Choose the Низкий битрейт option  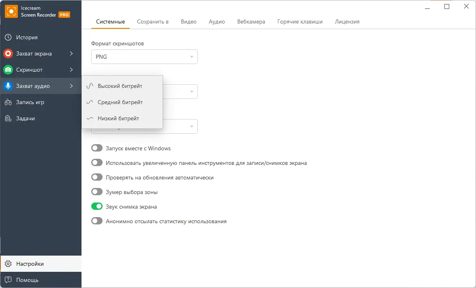pyautogui.click(x=118, y=118)
